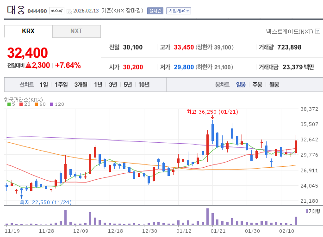Click the 전일 value 30,100
The height and width of the screenshot is (237, 323).
(133, 47)
